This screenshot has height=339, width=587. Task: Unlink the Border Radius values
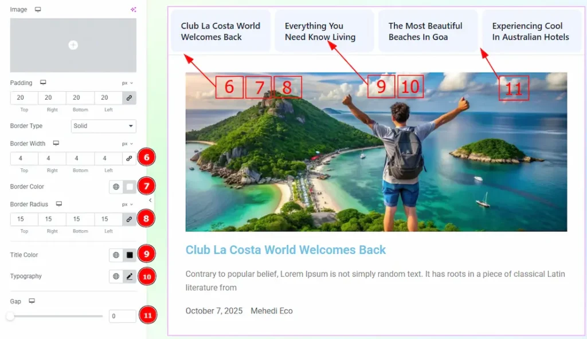click(x=129, y=219)
